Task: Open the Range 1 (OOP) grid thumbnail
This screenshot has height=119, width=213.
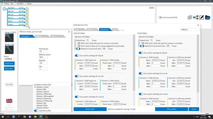Action: [9, 38]
